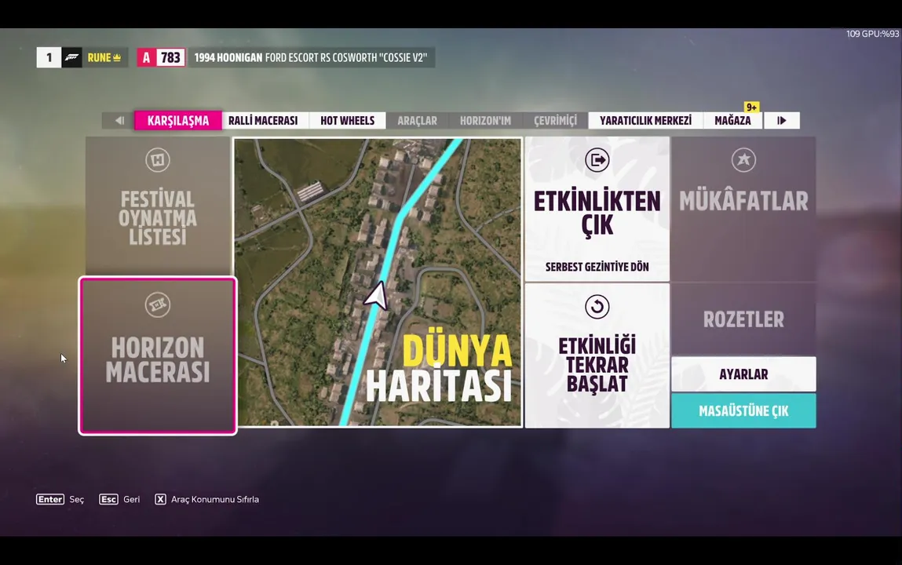Click the exit arrow icon on Etkinlikten Çık
Viewport: 902px width, 565px height.
tap(597, 160)
